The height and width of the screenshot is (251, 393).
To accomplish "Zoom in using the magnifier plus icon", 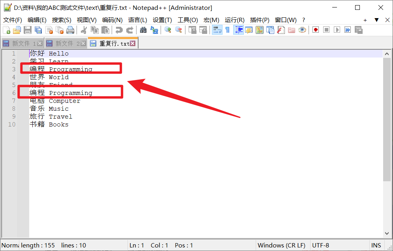I will click(x=168, y=30).
